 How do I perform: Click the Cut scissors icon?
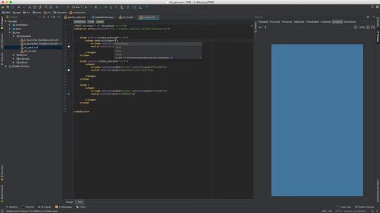coord(30,7)
